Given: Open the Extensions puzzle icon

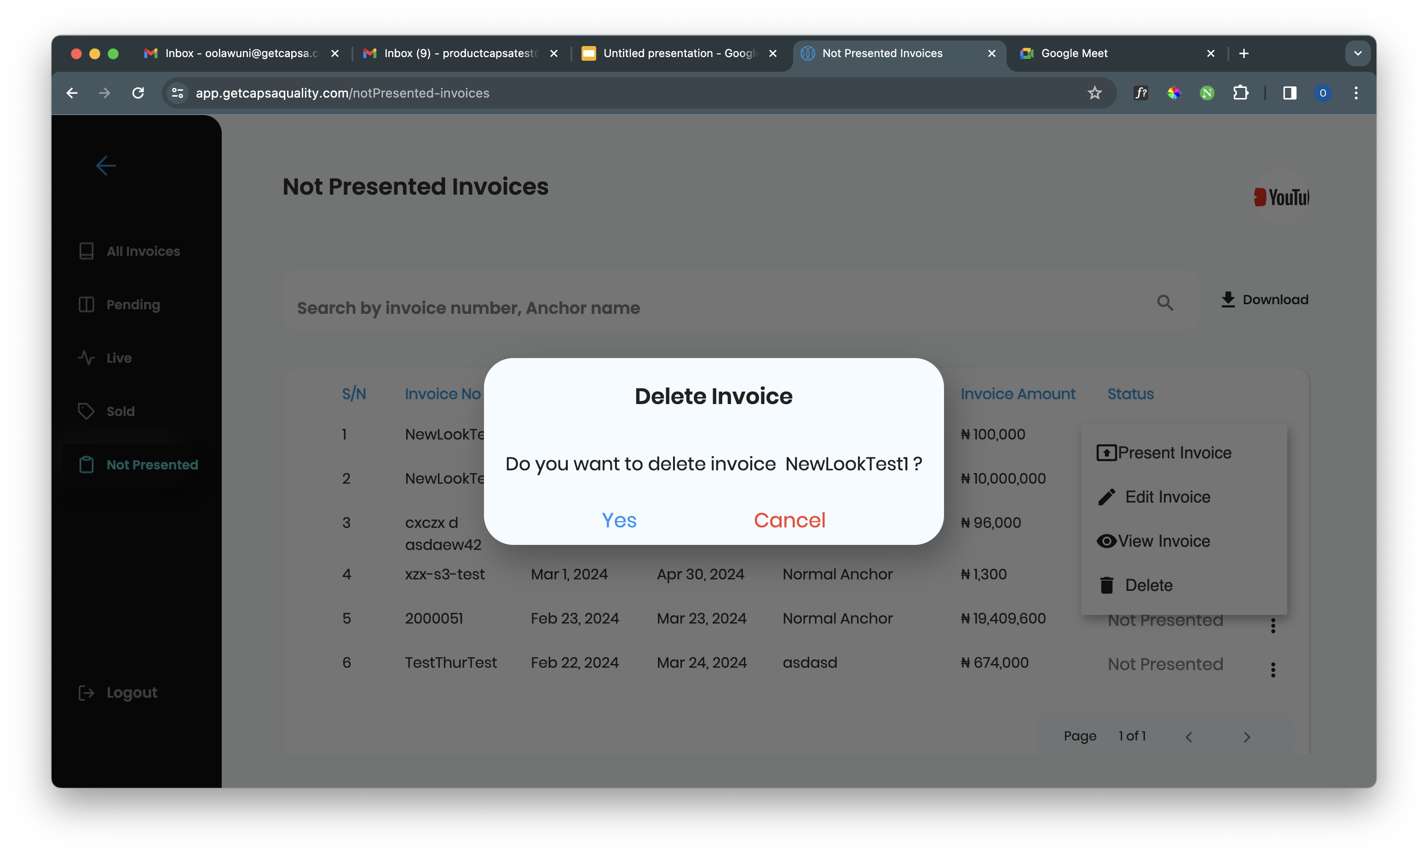Looking at the screenshot, I should click(1241, 93).
